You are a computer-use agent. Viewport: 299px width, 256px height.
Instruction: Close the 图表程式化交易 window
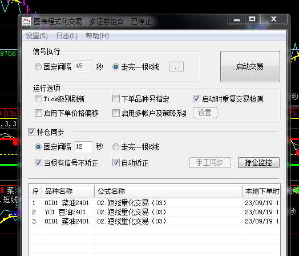coord(273,19)
